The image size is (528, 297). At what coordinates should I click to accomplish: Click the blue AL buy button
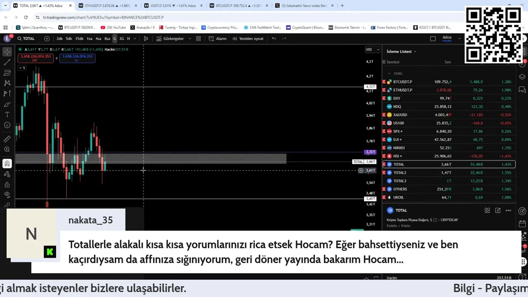click(x=77, y=58)
